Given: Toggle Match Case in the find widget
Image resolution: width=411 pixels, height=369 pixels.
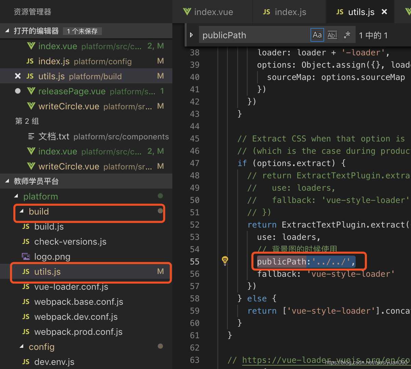Looking at the screenshot, I should coord(317,35).
